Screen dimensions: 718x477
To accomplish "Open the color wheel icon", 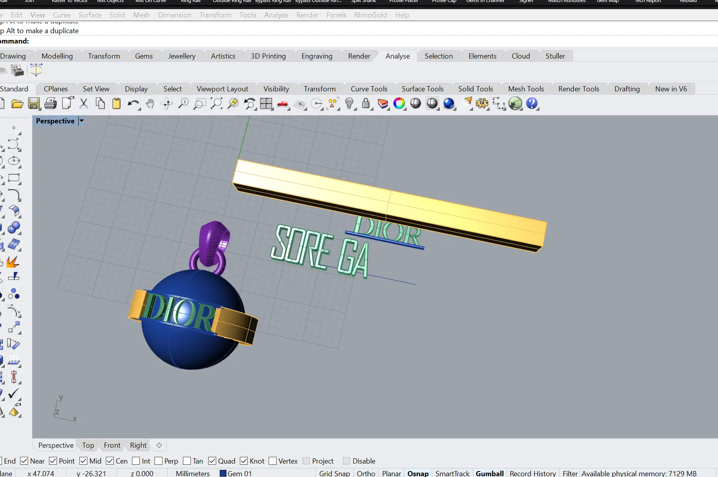I will coord(399,104).
